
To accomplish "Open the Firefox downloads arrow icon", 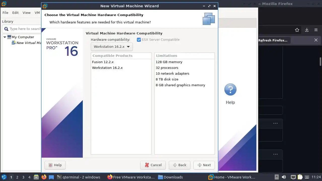I will point(307,30).
